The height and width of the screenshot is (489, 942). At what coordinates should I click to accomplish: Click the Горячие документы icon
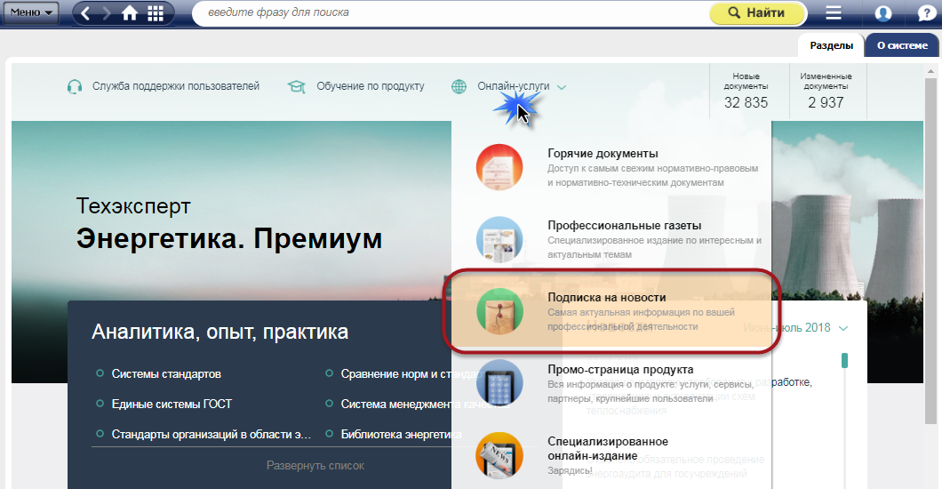[x=499, y=166]
